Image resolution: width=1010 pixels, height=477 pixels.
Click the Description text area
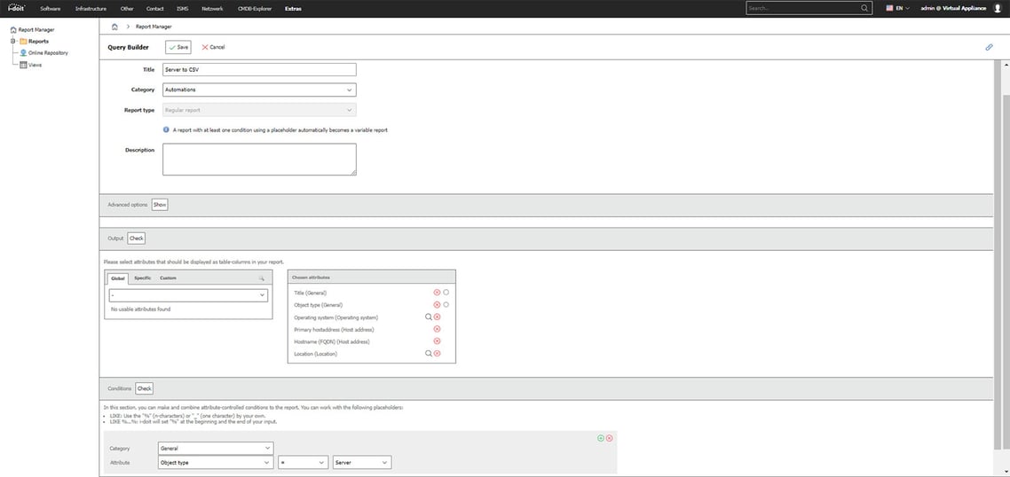coord(259,159)
